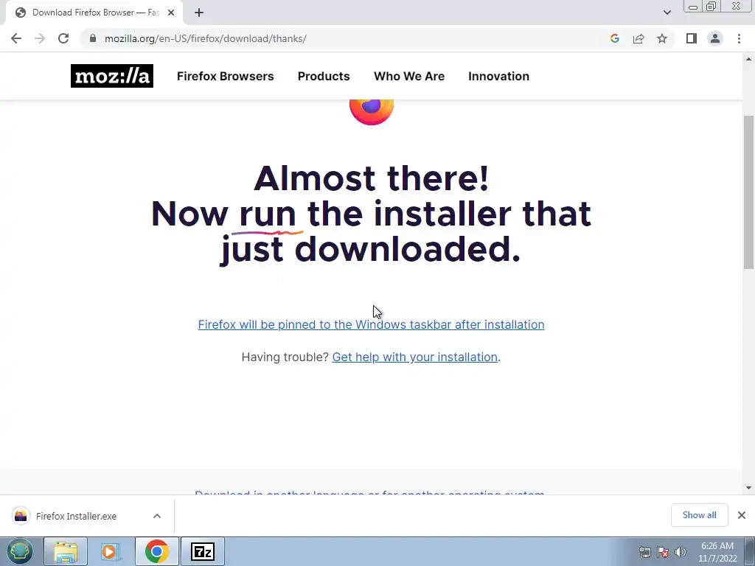
Task: Close the downloads bar
Action: tap(742, 515)
